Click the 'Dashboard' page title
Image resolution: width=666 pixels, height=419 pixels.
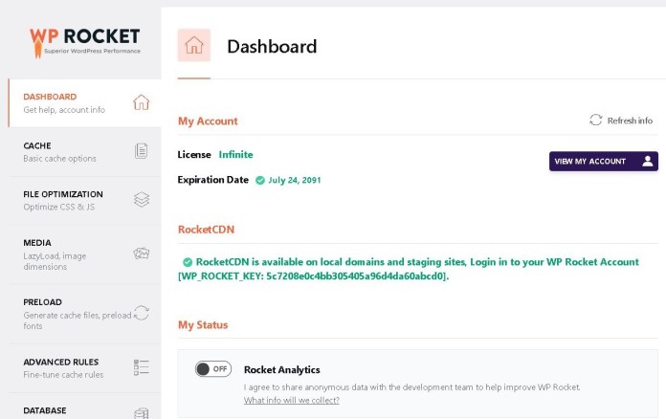click(272, 46)
